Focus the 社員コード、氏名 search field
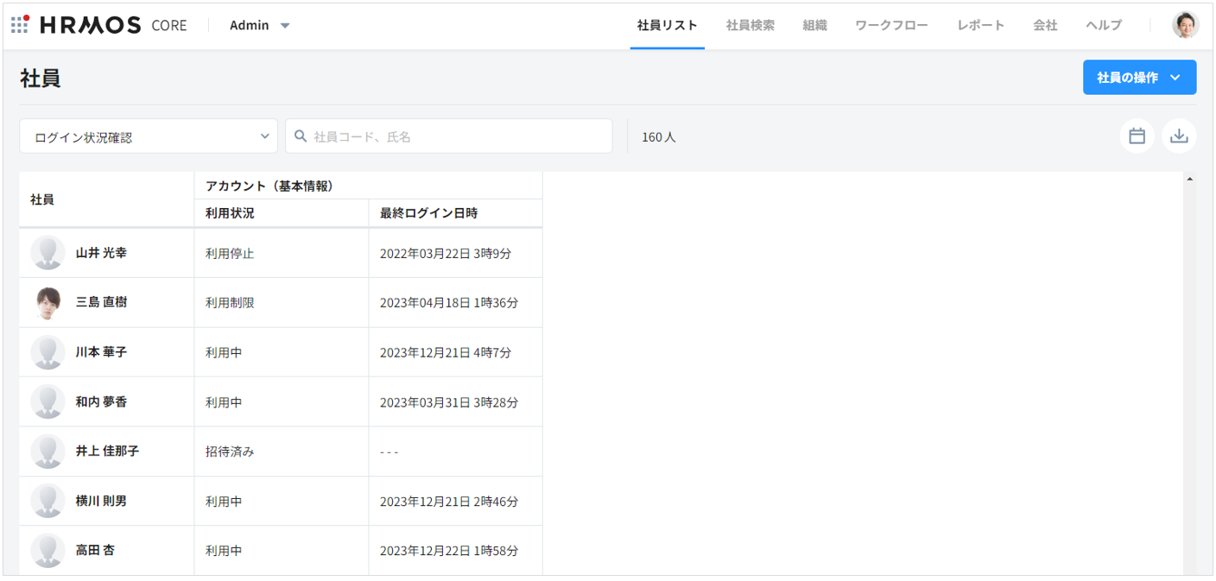This screenshot has height=581, width=1216. tap(458, 136)
